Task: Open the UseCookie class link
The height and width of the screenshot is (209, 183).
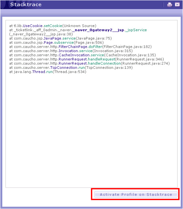Action: (33, 26)
